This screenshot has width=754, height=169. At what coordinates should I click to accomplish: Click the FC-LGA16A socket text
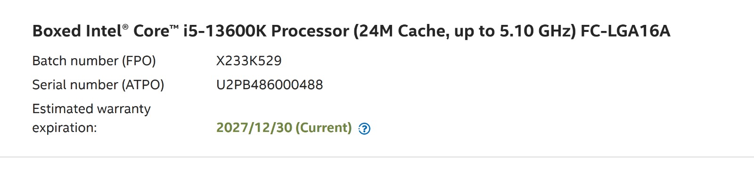click(x=625, y=31)
